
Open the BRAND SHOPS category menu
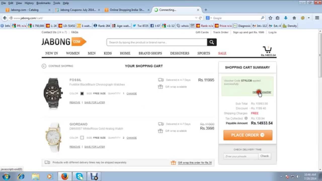click(x=150, y=53)
